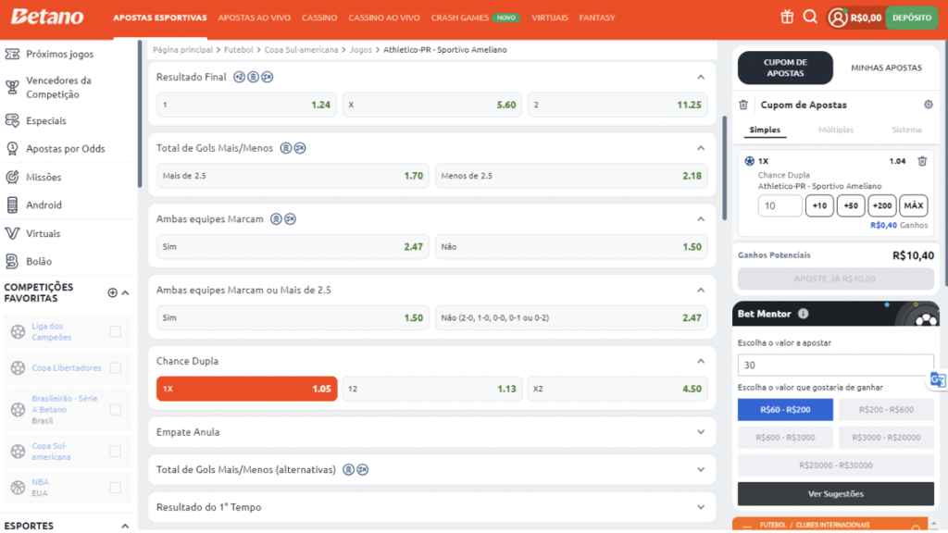Check the Liga dos Campeões checkbox
948x533 pixels.
point(115,331)
